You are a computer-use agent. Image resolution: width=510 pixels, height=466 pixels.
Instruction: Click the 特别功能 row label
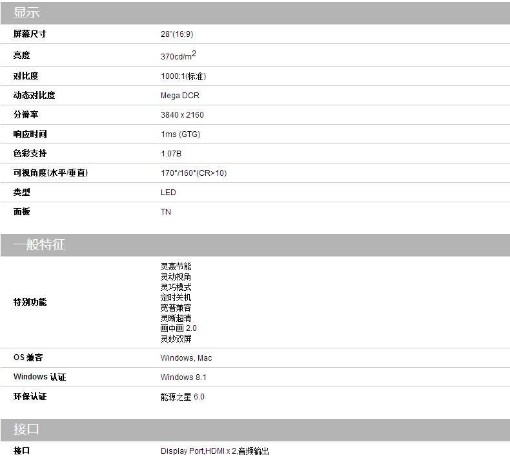click(x=30, y=302)
